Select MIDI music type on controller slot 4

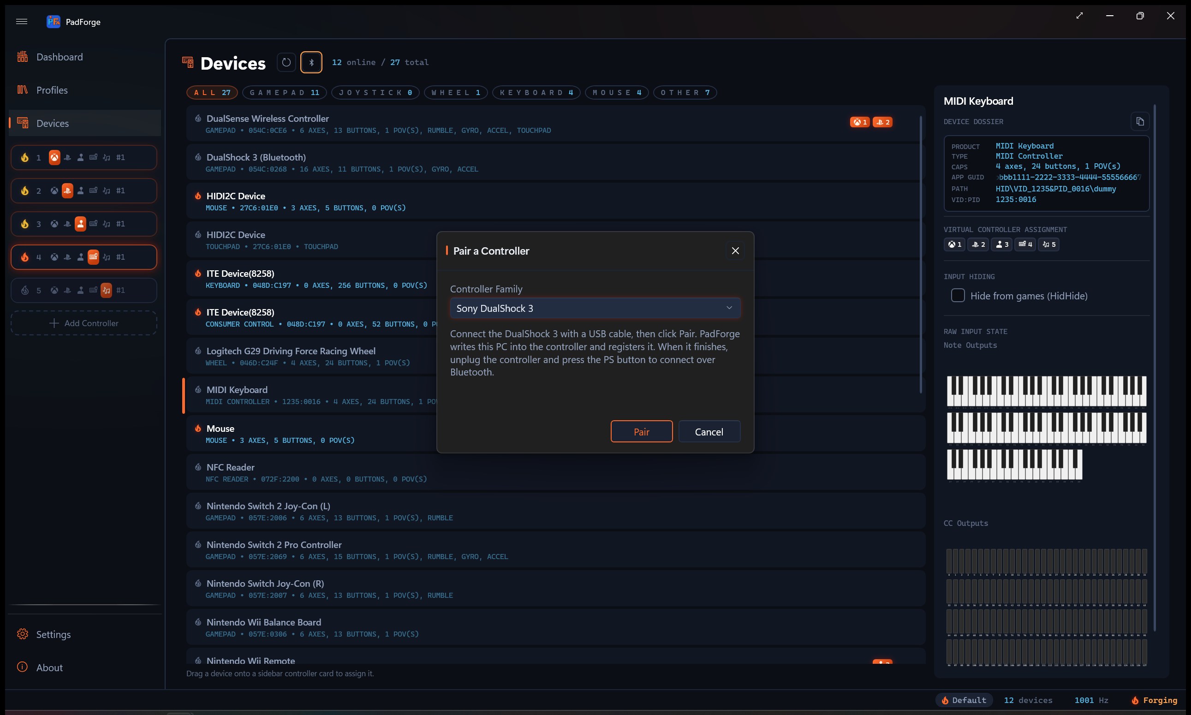107,257
